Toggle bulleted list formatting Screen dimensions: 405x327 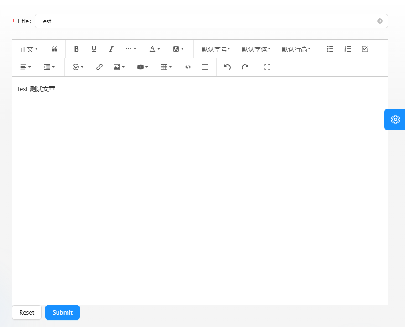(331, 49)
